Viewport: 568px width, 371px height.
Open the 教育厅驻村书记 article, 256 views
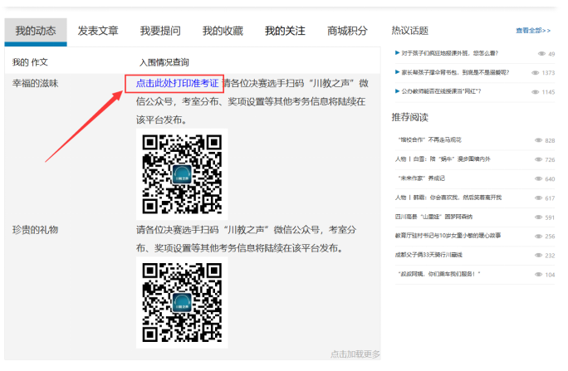coord(448,236)
